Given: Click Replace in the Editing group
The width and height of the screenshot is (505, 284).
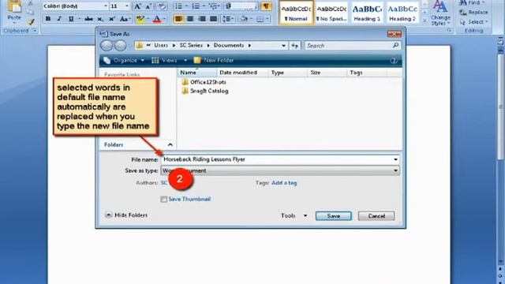Looking at the screenshot, I should [x=473, y=13].
